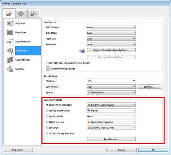Enable scan both sides from ADF
Image resolution: width=171 pixels, height=155 pixels.
coord(47,63)
